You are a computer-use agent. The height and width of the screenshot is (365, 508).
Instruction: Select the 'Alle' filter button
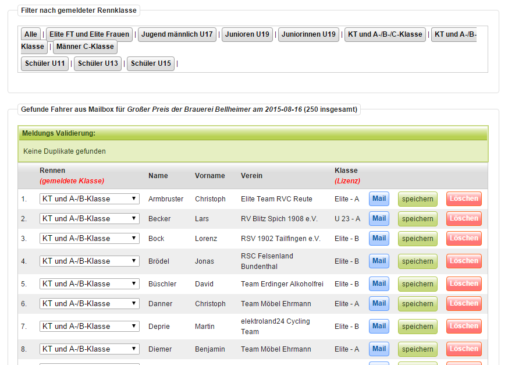click(30, 34)
